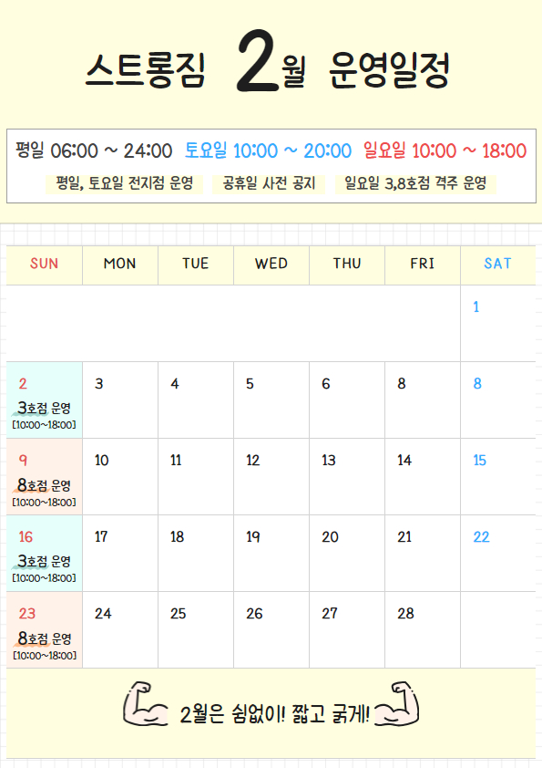Click the SUN column header
542x768 pixels.
pyautogui.click(x=45, y=265)
